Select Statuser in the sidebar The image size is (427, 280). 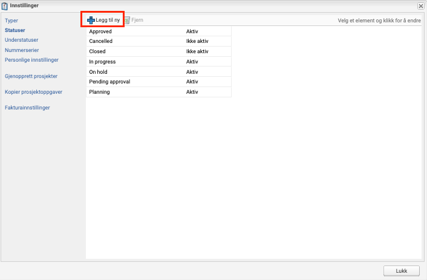[16, 30]
